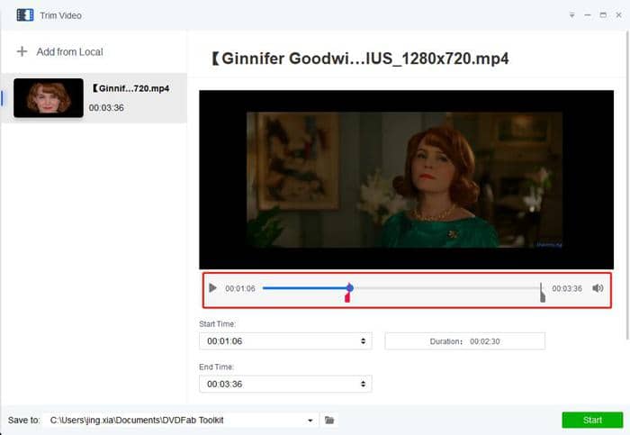The height and width of the screenshot is (435, 630).
Task: Click the End Time stepper arrows
Action: pyautogui.click(x=364, y=385)
